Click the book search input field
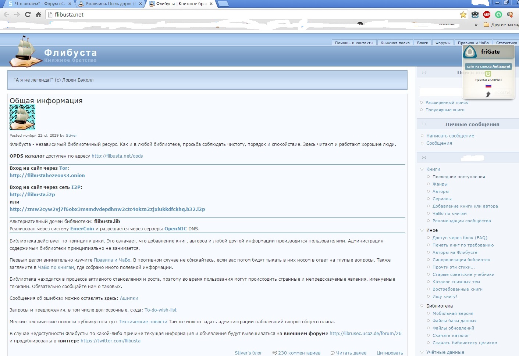 pyautogui.click(x=441, y=92)
